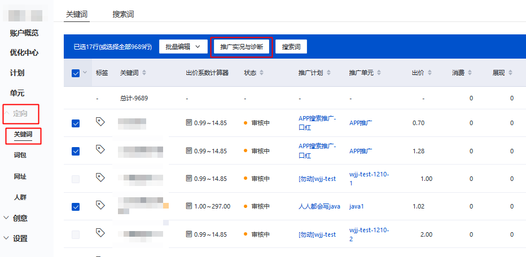Open the 批量编辑 dropdown
This screenshot has width=526, height=257.
coord(183,47)
